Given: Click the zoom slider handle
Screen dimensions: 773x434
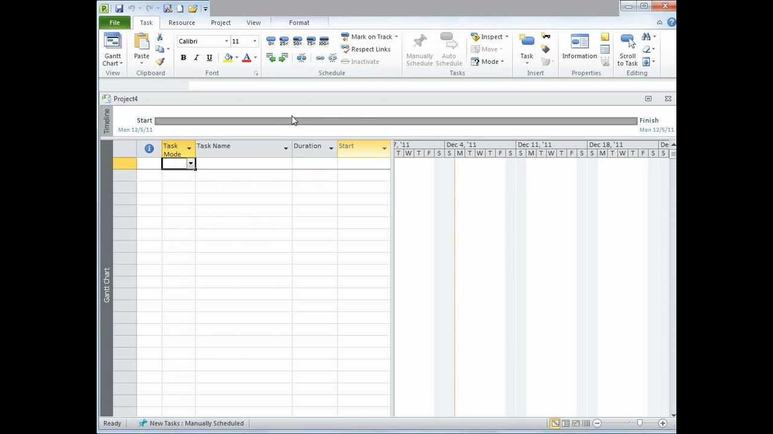Looking at the screenshot, I should 640,423.
